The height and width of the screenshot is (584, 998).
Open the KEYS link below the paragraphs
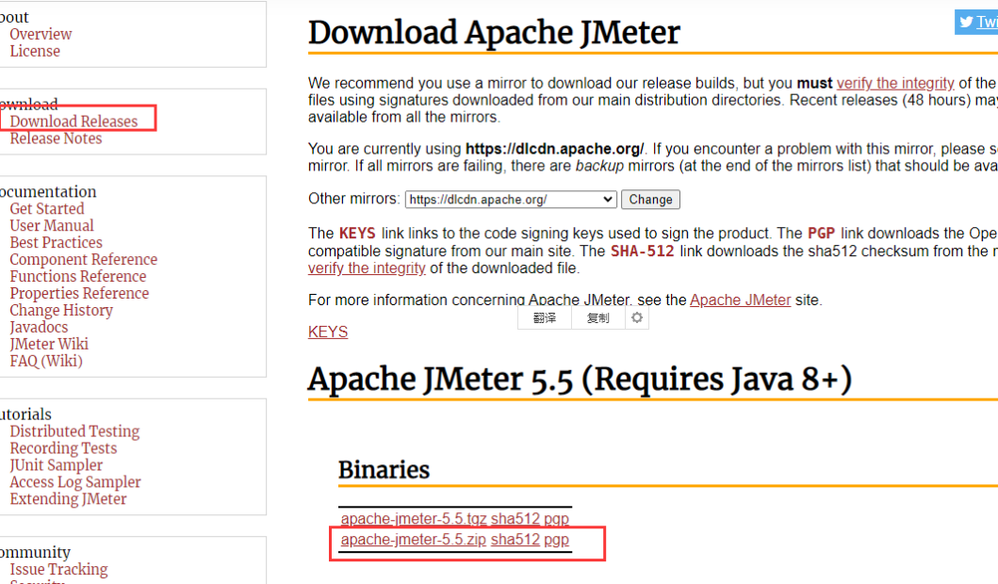pyautogui.click(x=328, y=333)
